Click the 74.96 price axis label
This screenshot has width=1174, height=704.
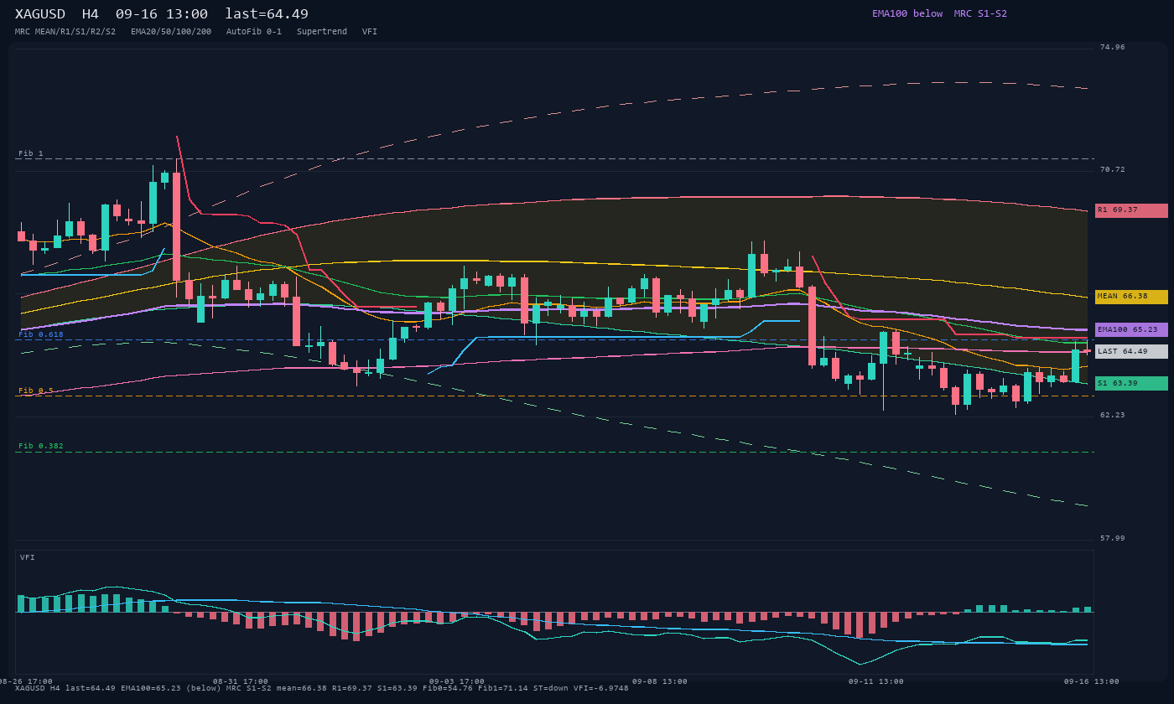click(1113, 47)
